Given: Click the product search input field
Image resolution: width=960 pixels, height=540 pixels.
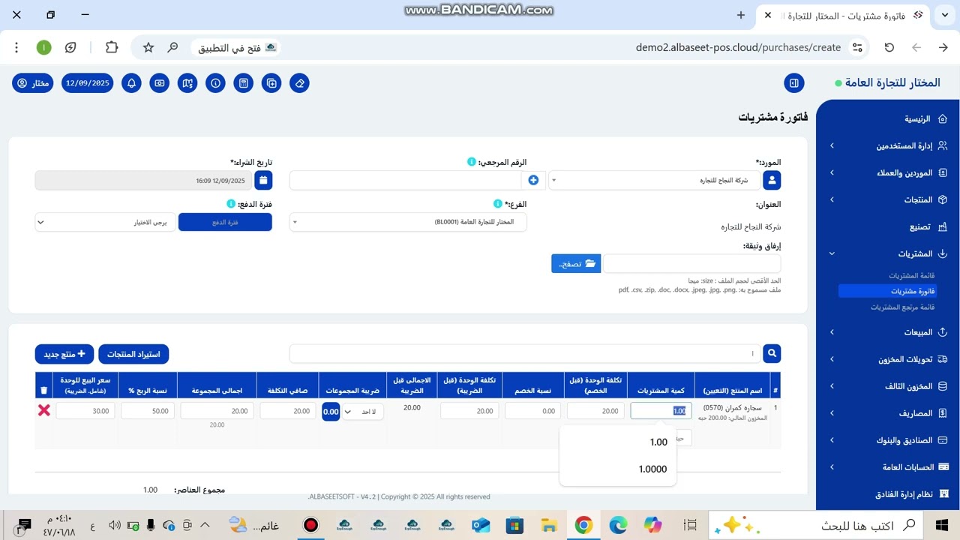Looking at the screenshot, I should pos(525,353).
